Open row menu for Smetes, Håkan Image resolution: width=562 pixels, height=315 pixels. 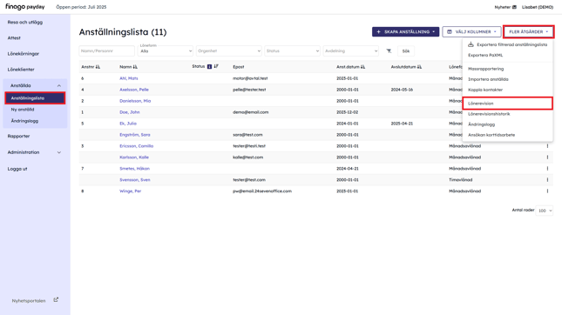coord(547,169)
